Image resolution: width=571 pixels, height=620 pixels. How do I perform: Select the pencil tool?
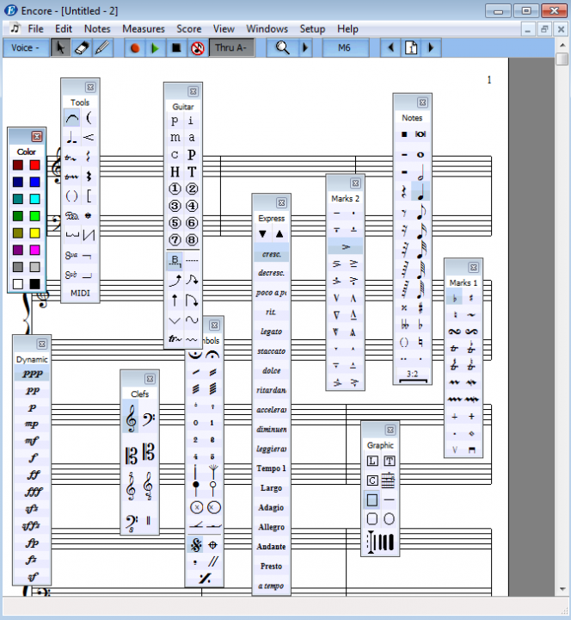click(102, 48)
